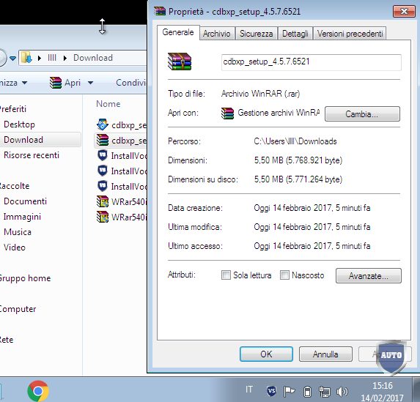Select Desktop in Explorer sidebar

tap(19, 124)
